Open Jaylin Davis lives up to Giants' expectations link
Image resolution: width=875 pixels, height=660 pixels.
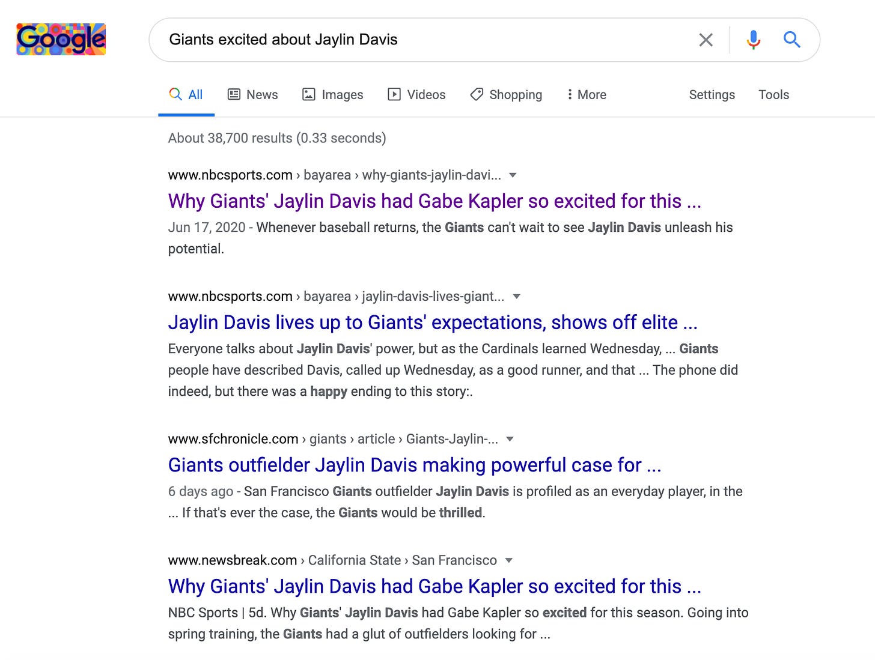(433, 322)
